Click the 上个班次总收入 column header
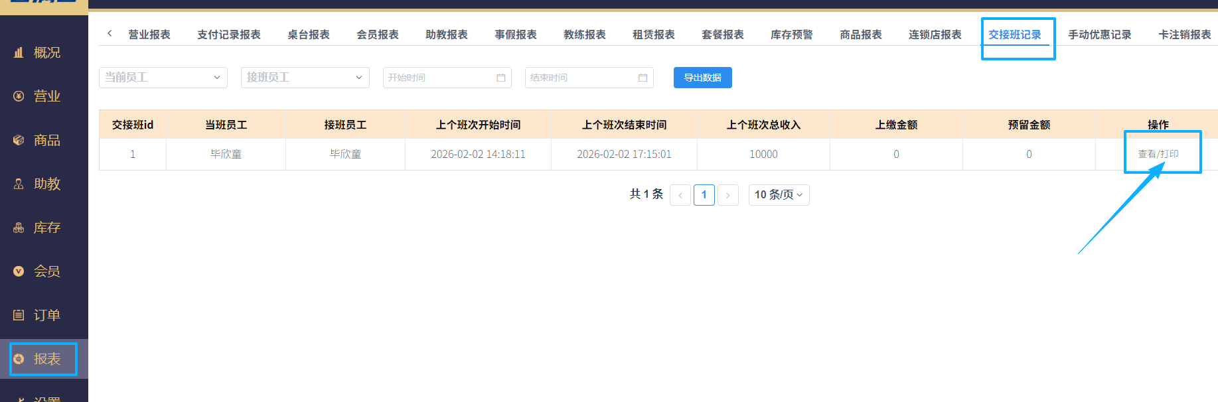 [x=763, y=125]
